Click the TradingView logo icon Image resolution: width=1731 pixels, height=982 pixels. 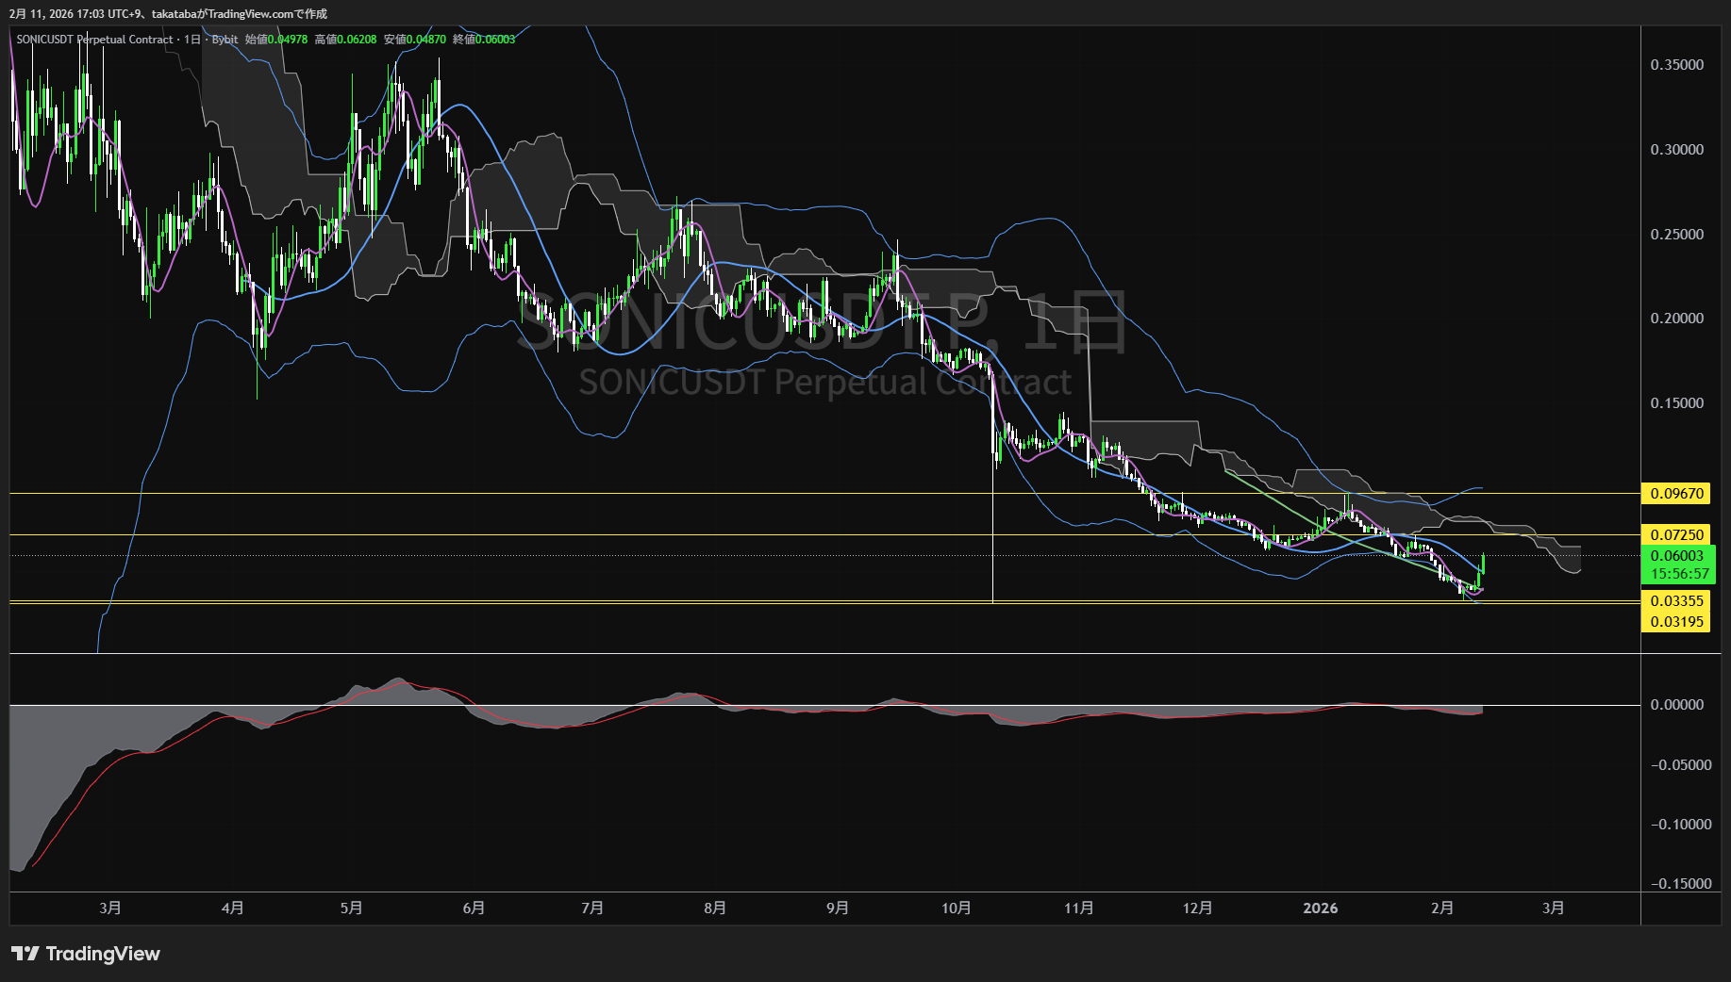[25, 954]
